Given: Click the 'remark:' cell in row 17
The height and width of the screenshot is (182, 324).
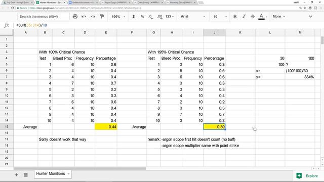Looking at the screenshot, I should 153,140.
